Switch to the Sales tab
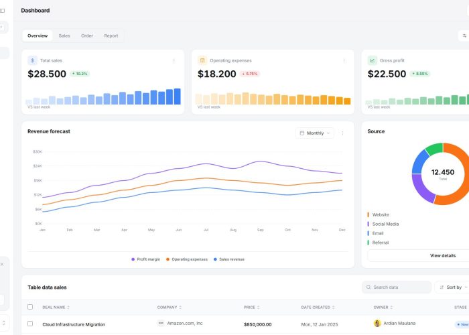This screenshot has height=335, width=469. click(64, 36)
